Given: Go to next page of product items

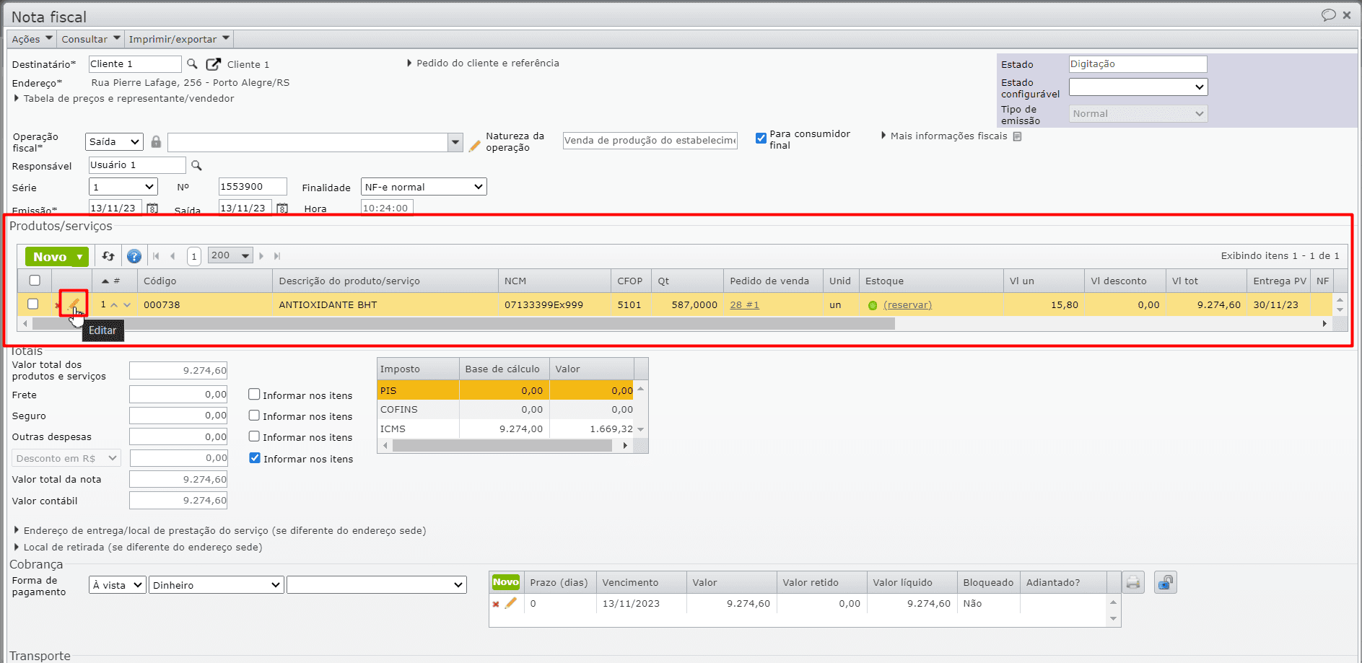Looking at the screenshot, I should coord(261,256).
